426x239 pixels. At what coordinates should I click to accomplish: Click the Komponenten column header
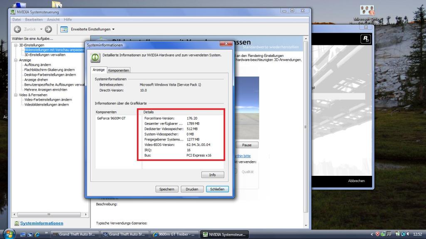(x=118, y=112)
